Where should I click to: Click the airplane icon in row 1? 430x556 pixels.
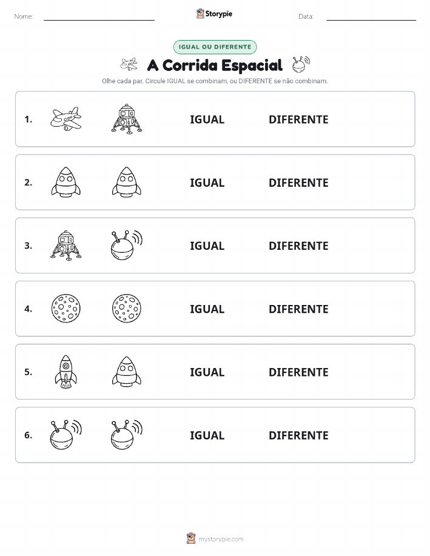pos(66,119)
